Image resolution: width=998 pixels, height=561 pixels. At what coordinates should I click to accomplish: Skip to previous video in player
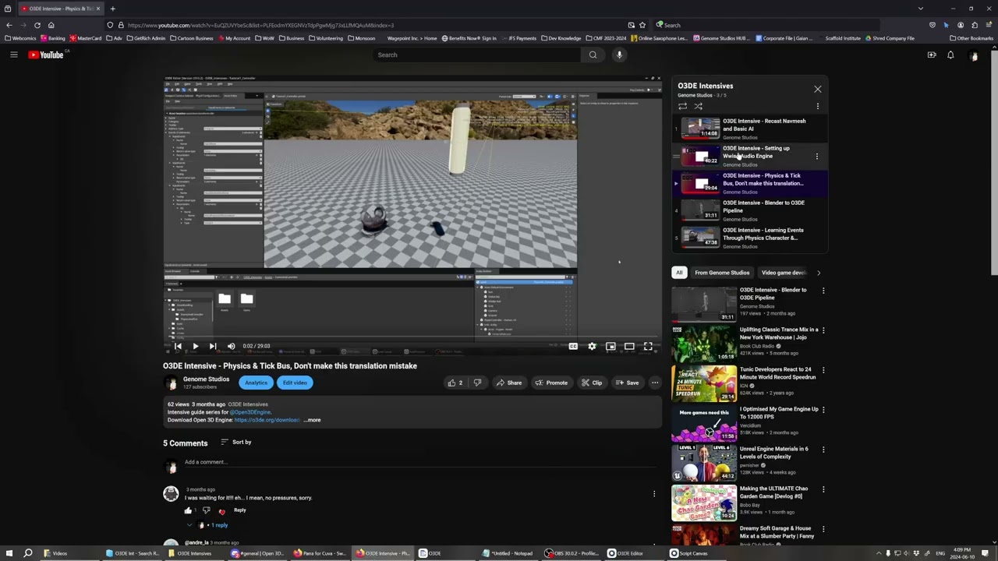[x=178, y=346]
